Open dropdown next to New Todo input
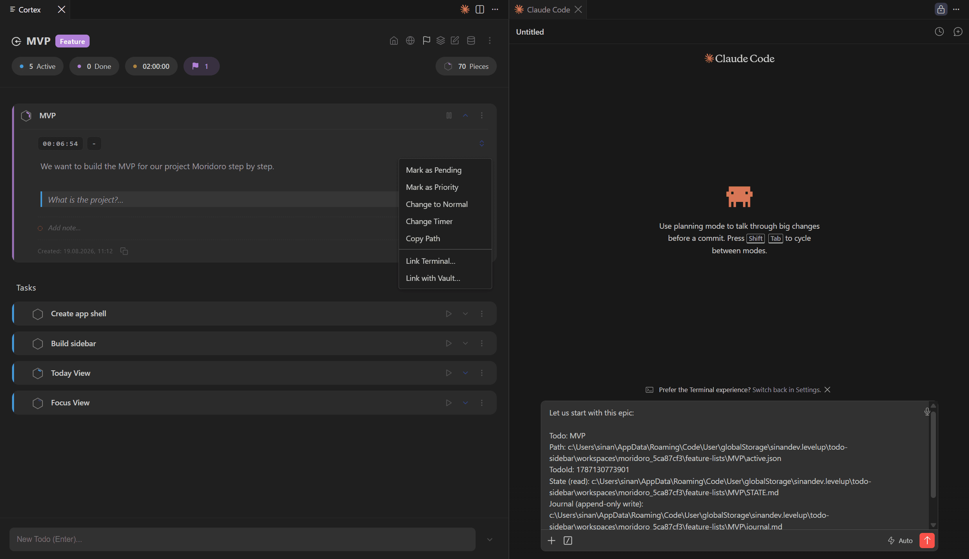This screenshot has height=559, width=969. (x=490, y=540)
